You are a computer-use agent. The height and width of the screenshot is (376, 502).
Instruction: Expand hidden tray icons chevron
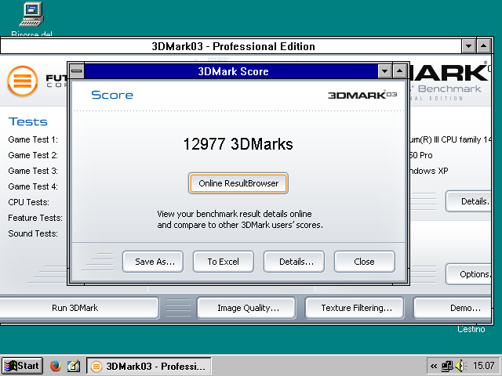(x=434, y=366)
